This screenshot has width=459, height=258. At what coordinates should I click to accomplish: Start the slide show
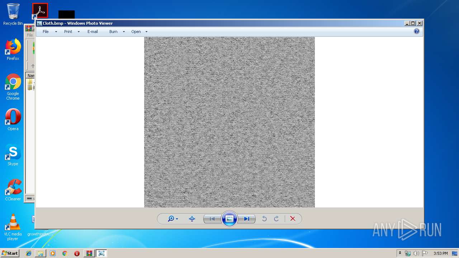pyautogui.click(x=229, y=219)
